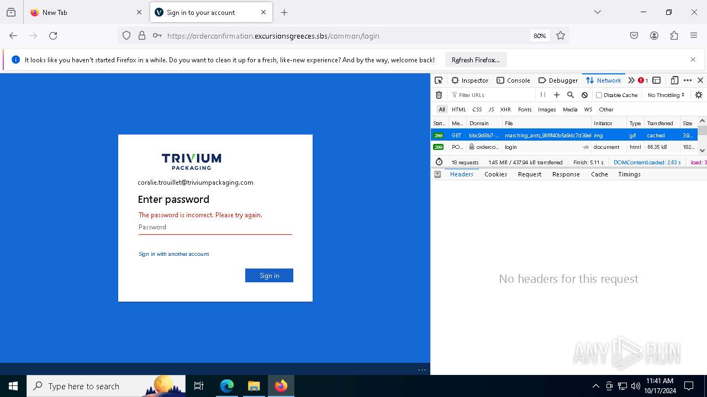Click the Refresh Firefox button
The width and height of the screenshot is (707, 397).
coord(476,60)
